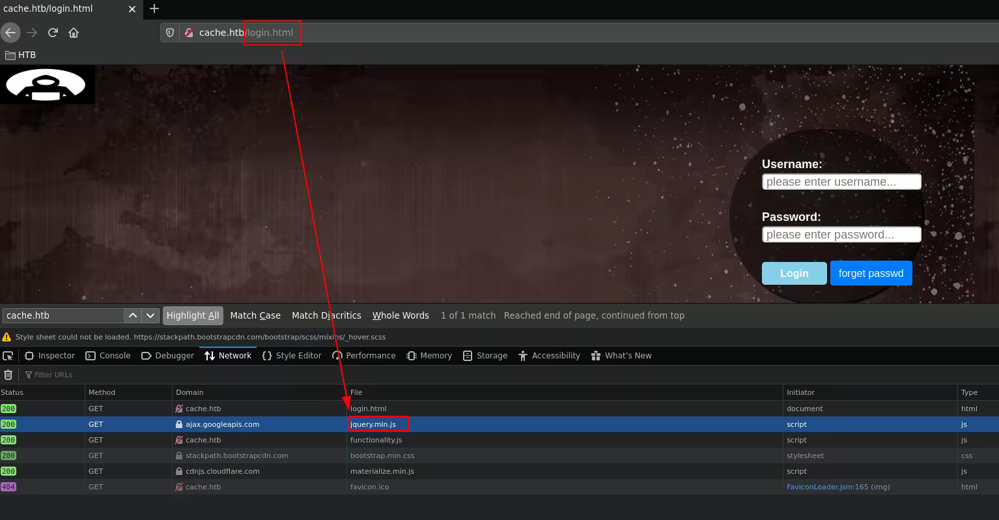Click the insecure connection padlock icon

[189, 33]
